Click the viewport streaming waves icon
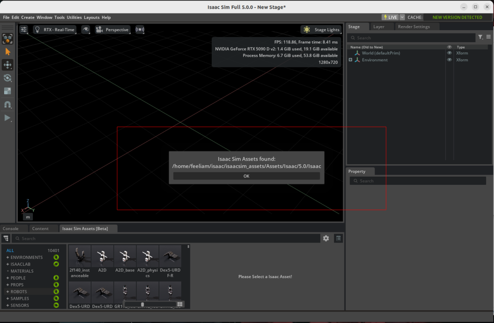 [140, 30]
